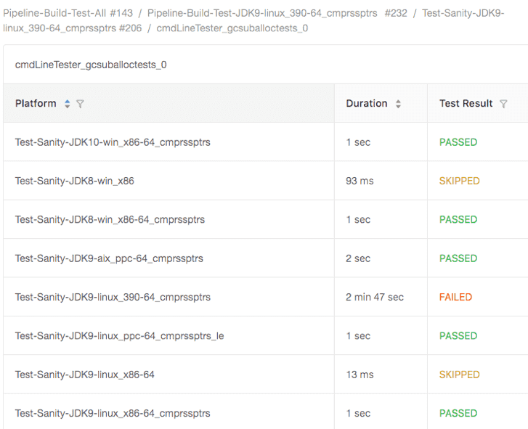The image size is (528, 429).
Task: Select cmdLineTester_gcsuballoctests_0 breadcrumb item
Action: 232,28
